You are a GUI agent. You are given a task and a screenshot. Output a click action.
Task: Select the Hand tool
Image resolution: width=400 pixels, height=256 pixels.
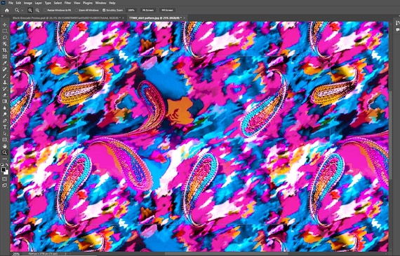tap(5, 146)
